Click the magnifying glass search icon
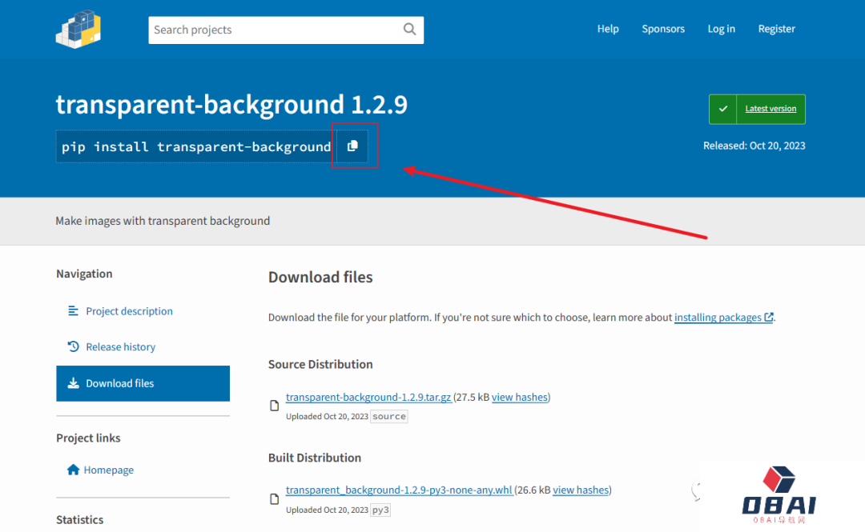The width and height of the screenshot is (865, 532). coord(409,30)
